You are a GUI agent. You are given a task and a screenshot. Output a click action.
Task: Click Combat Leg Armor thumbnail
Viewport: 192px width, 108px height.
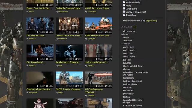pos(69,25)
